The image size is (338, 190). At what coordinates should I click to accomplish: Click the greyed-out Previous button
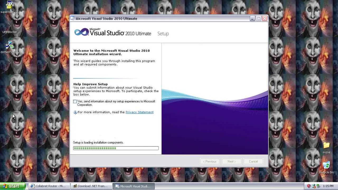tap(210, 161)
